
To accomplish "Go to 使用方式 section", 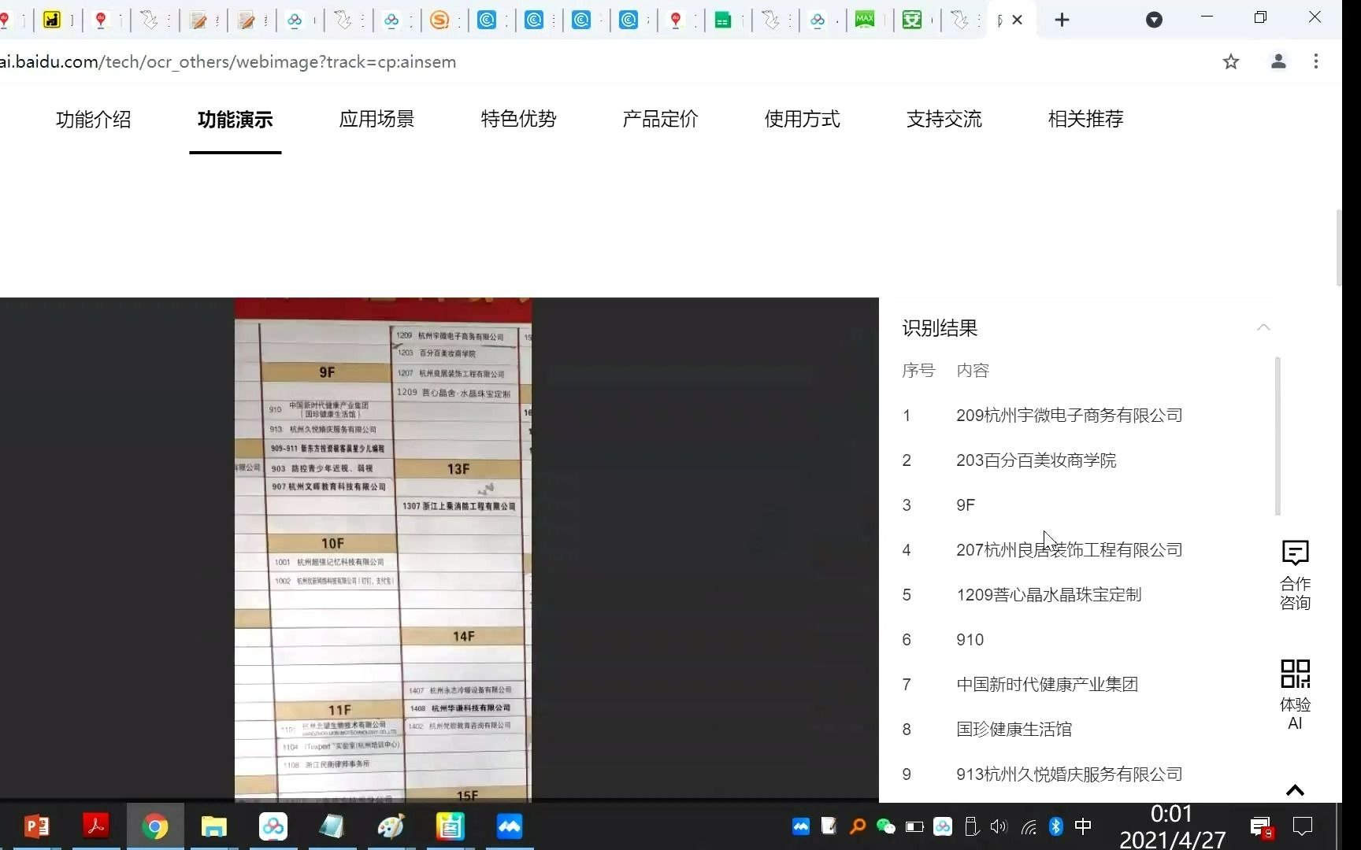I will (803, 120).
